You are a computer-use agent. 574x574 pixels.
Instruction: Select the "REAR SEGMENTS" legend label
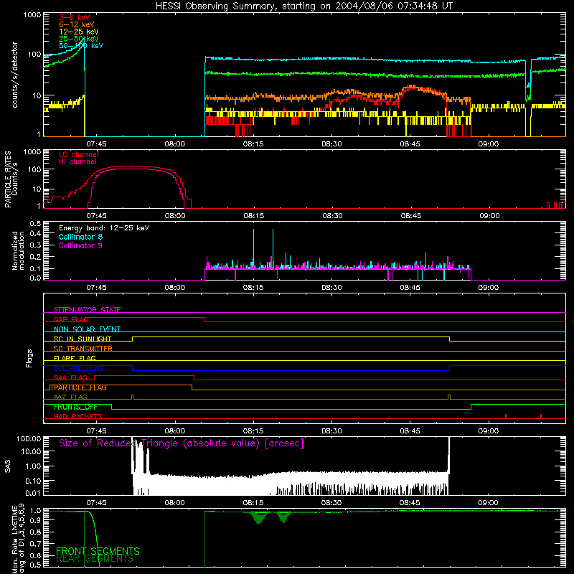[95, 559]
